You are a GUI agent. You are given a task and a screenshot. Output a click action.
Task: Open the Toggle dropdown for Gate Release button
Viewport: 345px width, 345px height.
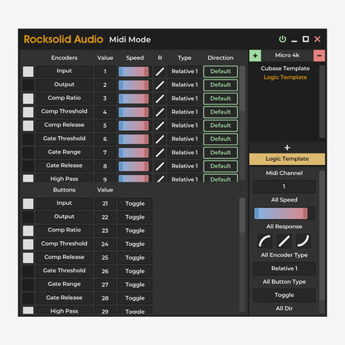[135, 299]
